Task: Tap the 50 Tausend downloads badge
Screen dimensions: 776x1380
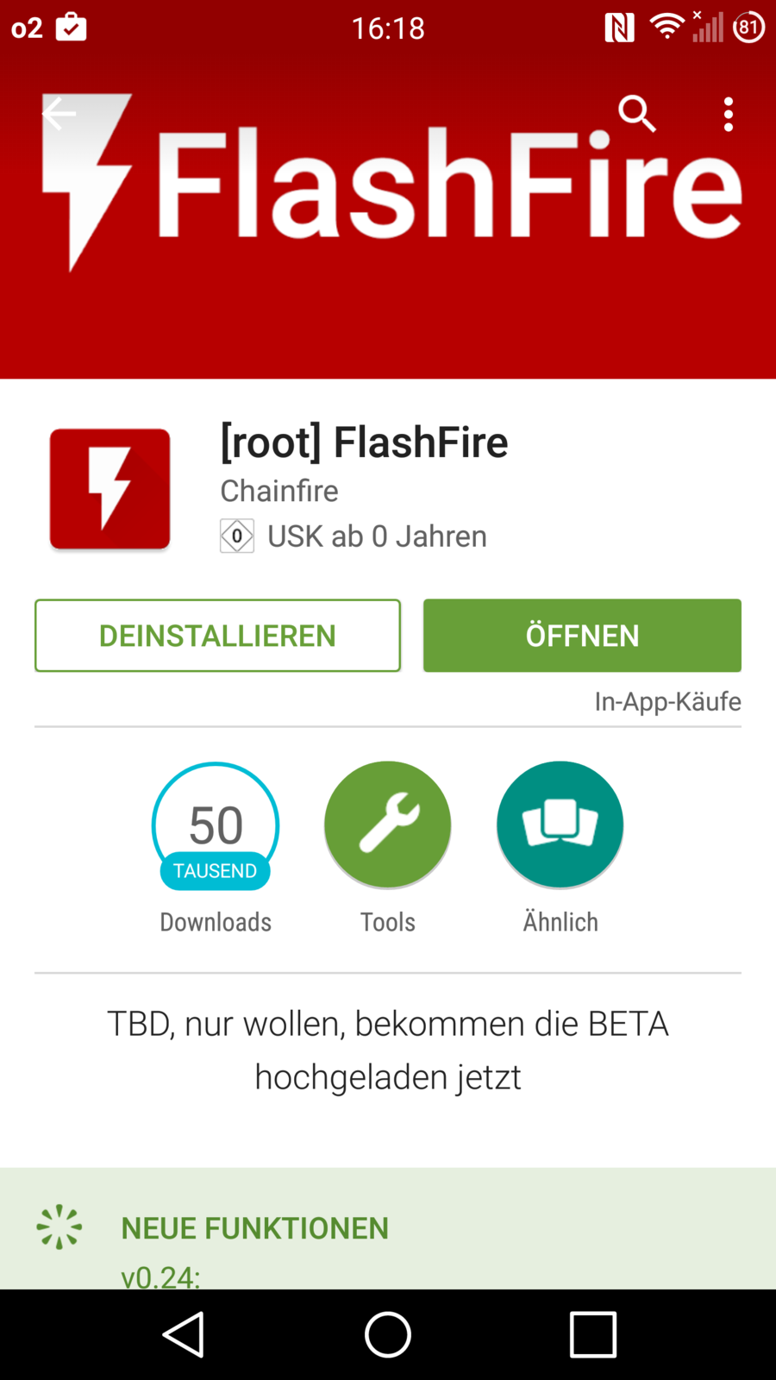Action: click(216, 826)
